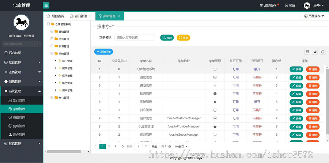
Task: Click the lock screen icon
Action: coord(286,5)
